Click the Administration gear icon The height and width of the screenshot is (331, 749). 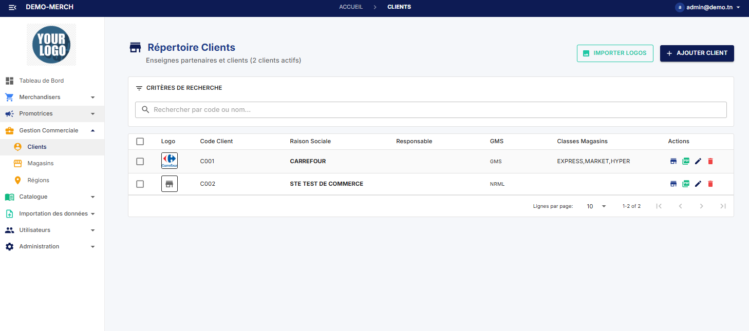point(9,246)
